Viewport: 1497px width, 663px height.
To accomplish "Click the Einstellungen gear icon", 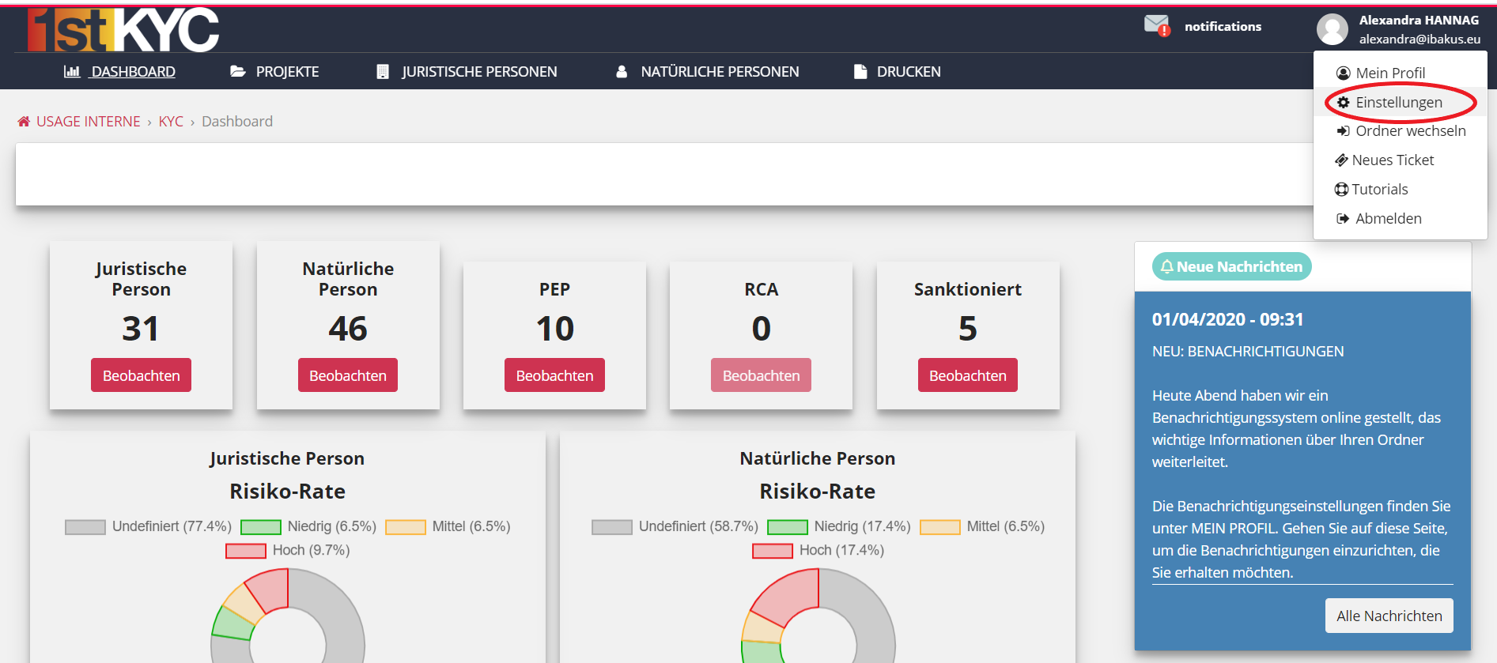I will 1343,102.
